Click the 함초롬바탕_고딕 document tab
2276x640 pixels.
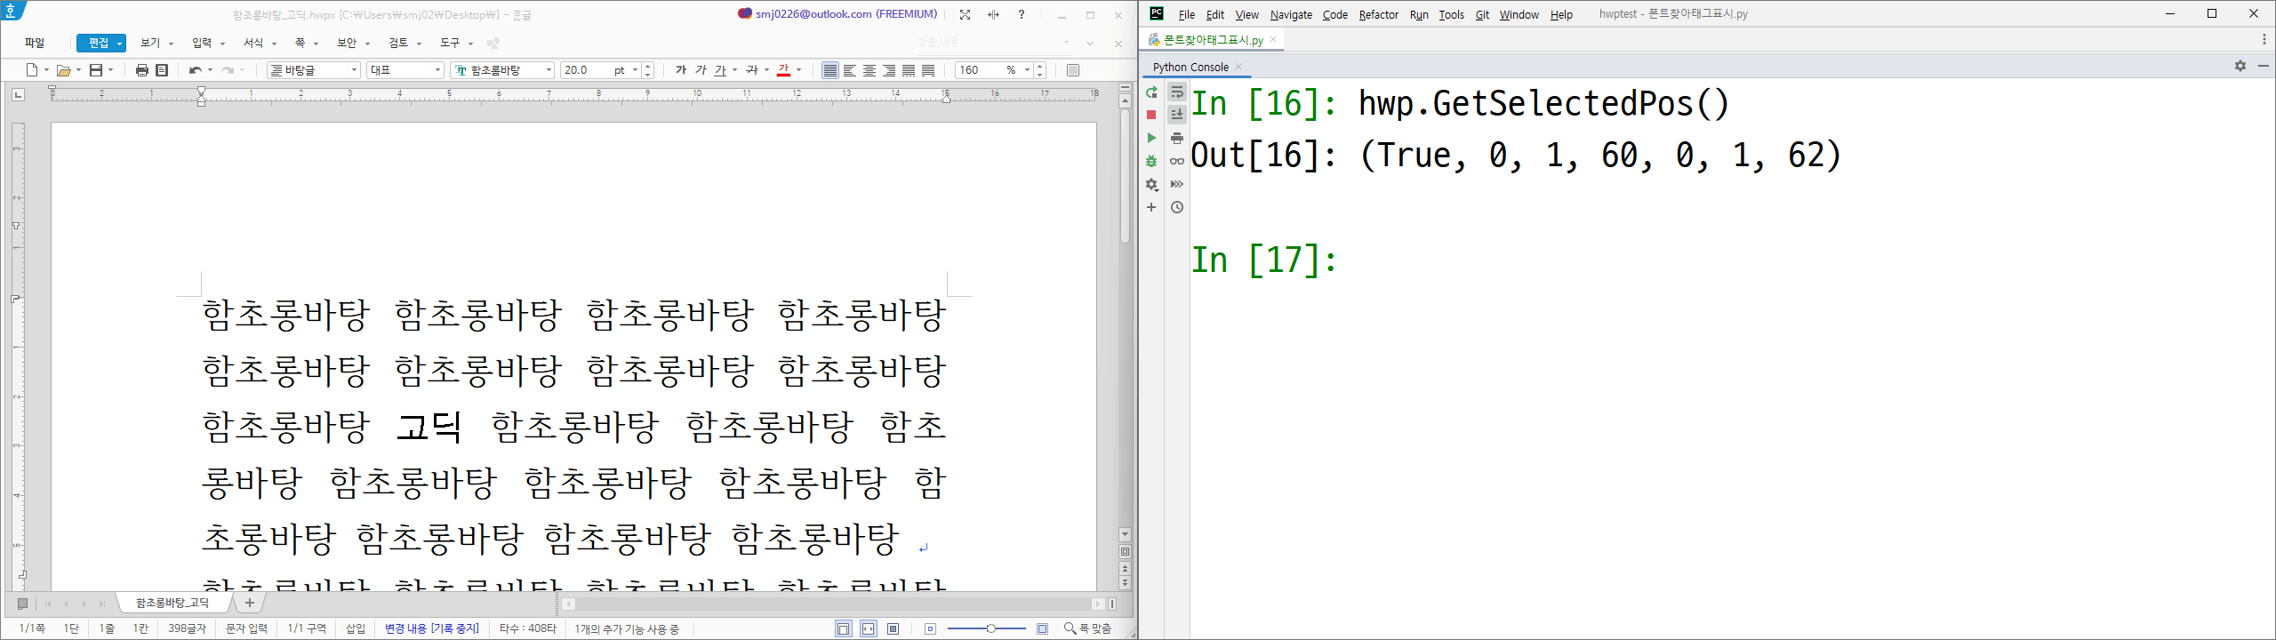click(172, 603)
